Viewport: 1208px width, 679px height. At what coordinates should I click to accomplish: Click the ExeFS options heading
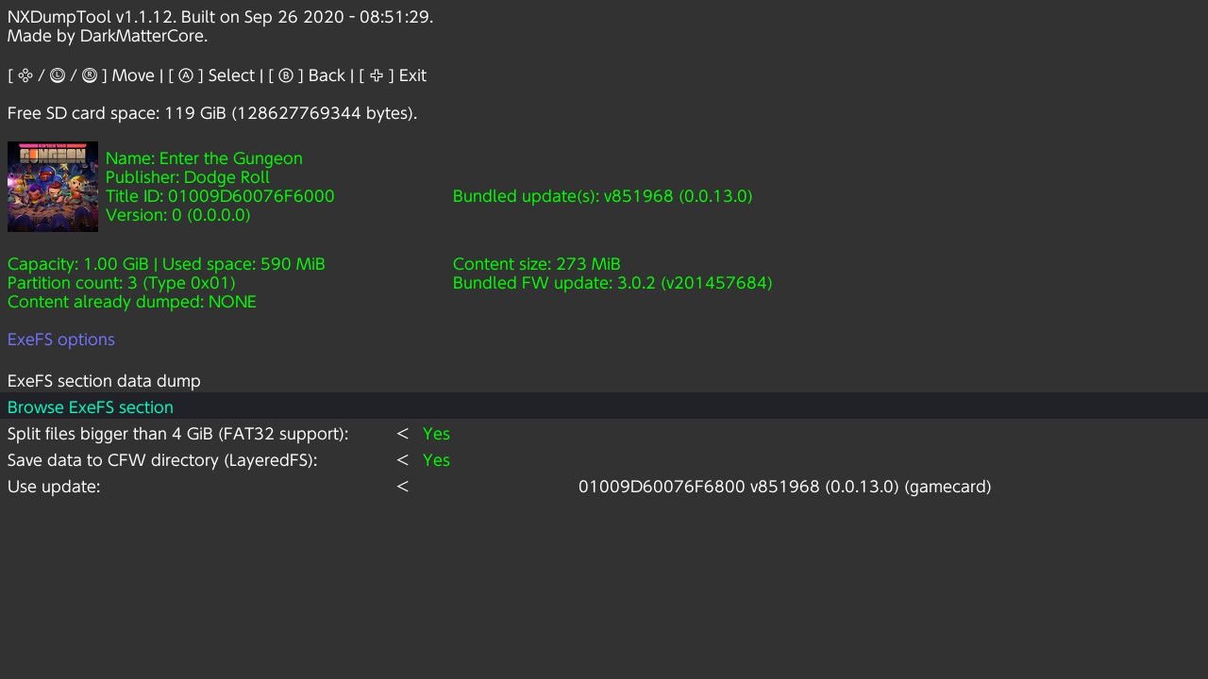61,339
